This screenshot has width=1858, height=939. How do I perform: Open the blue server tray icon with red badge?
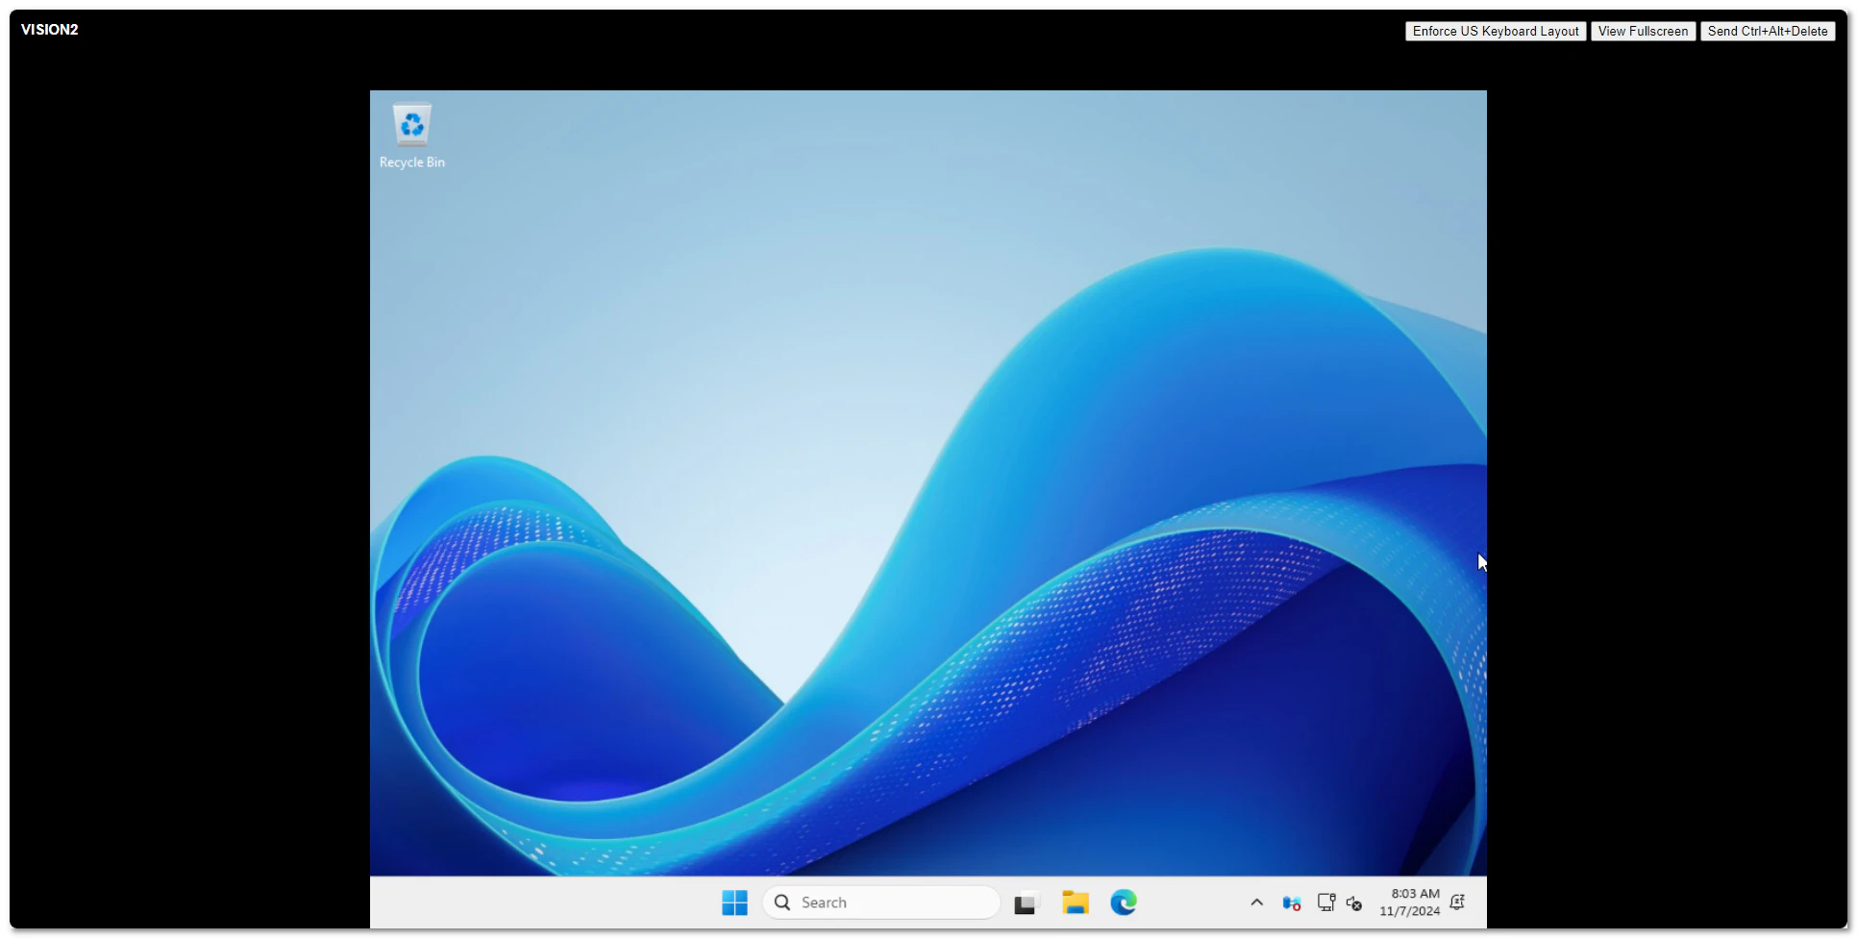pyautogui.click(x=1291, y=903)
